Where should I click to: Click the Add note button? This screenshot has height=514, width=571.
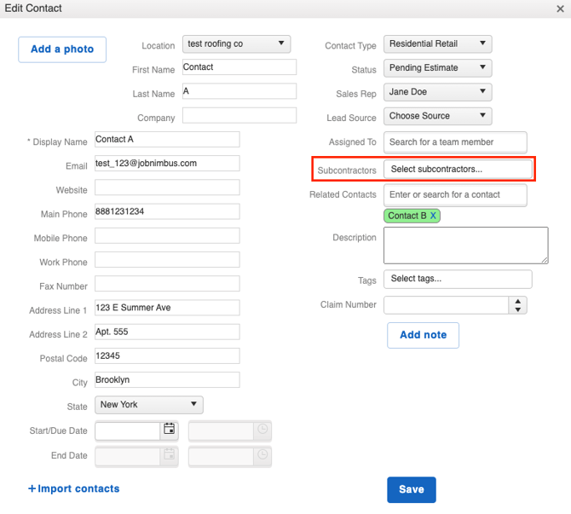coord(423,335)
